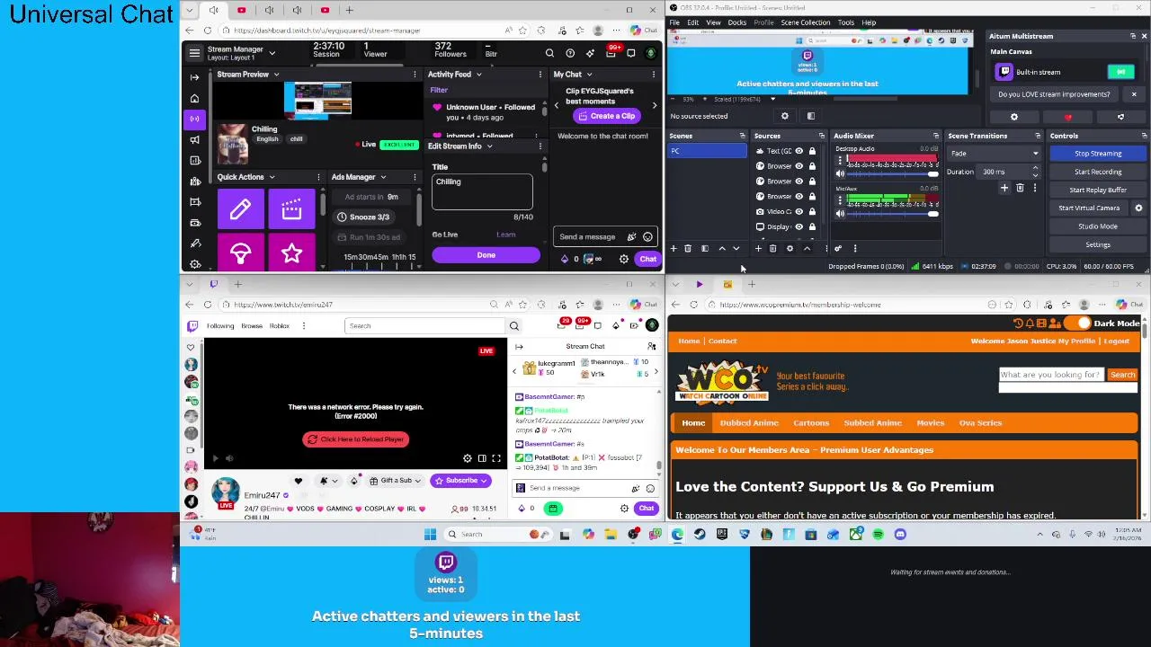Click Stop Streaming in OBS Controls

coord(1098,154)
